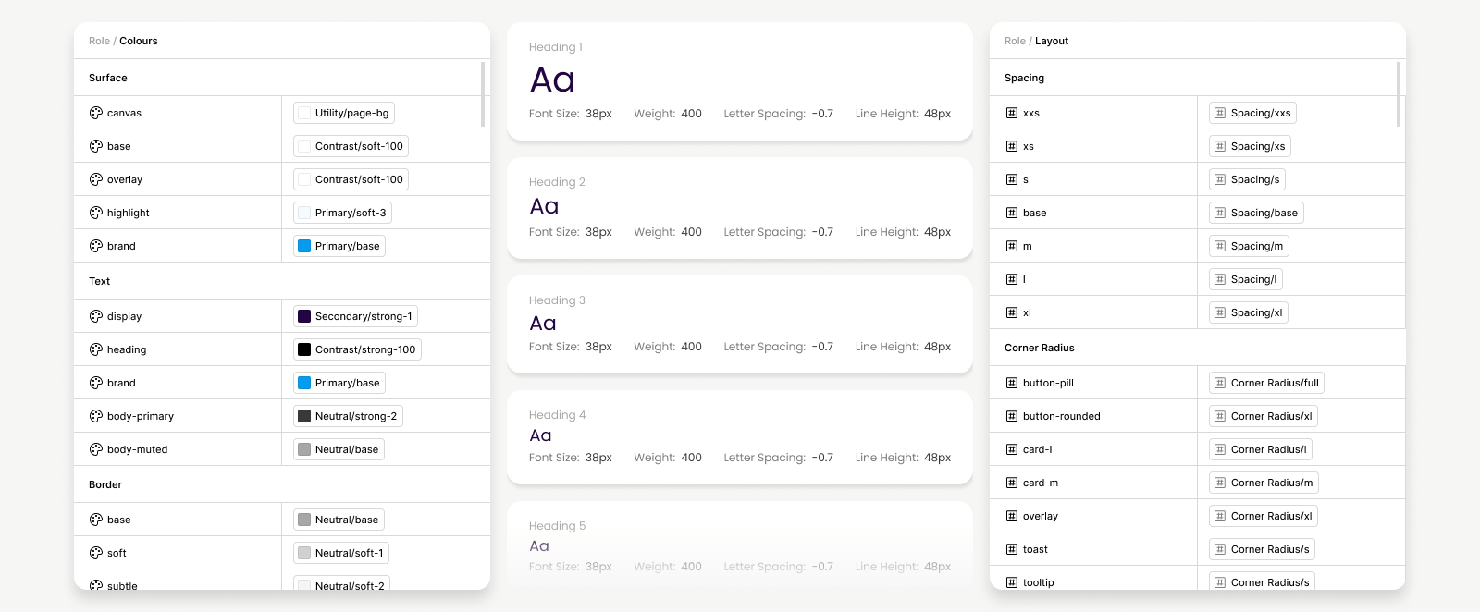This screenshot has width=1480, height=612.
Task: Click the number icon beside toast
Action: (1011, 549)
